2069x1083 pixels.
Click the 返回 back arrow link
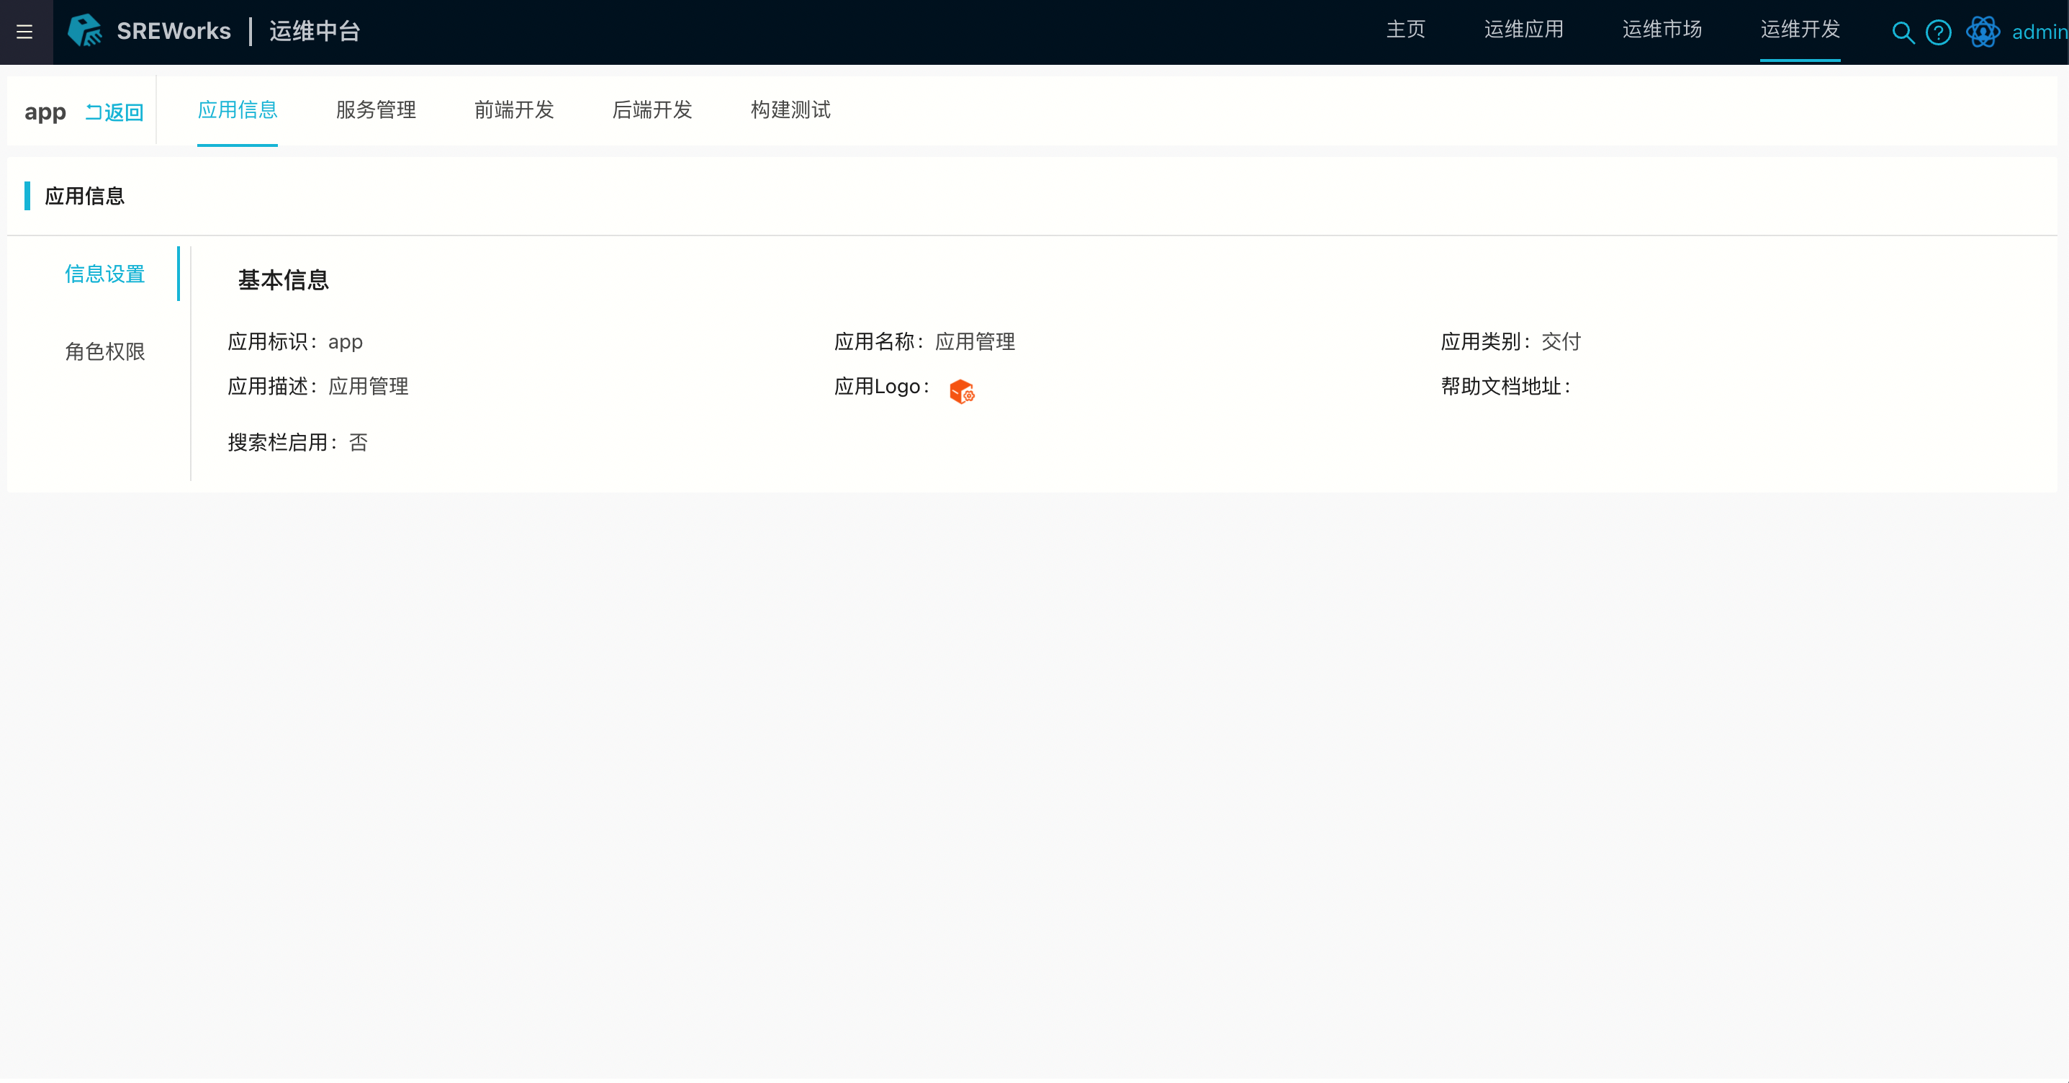115,112
